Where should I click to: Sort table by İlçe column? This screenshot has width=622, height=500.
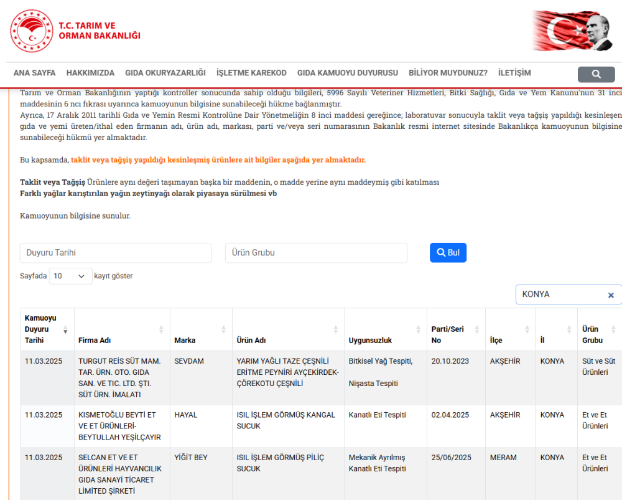(x=527, y=329)
